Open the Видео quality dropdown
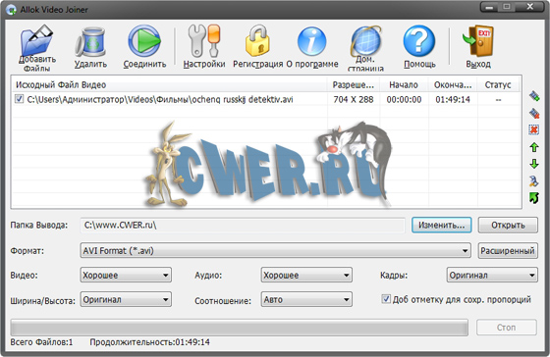Image resolution: width=550 pixels, height=357 pixels. click(126, 275)
